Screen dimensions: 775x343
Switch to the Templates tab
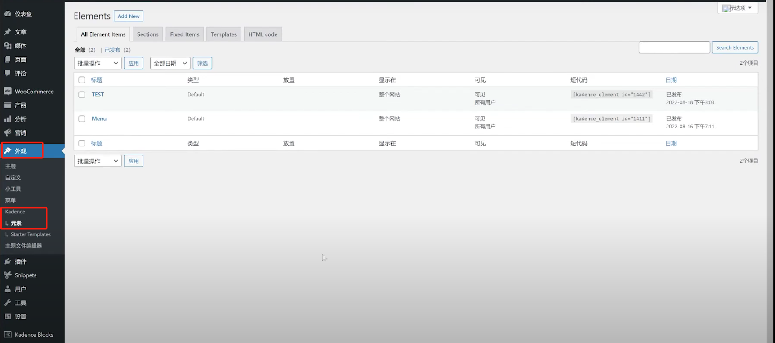coord(224,34)
